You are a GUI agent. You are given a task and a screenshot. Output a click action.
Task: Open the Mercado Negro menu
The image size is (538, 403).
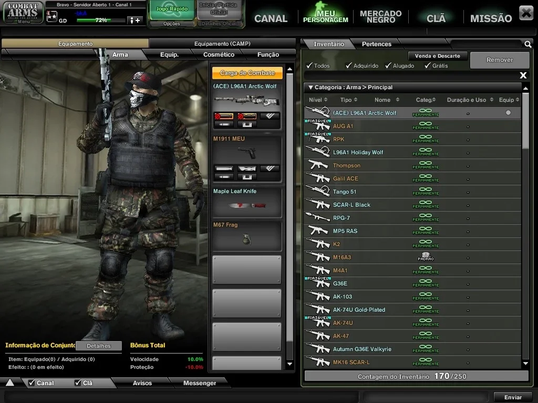pos(380,16)
